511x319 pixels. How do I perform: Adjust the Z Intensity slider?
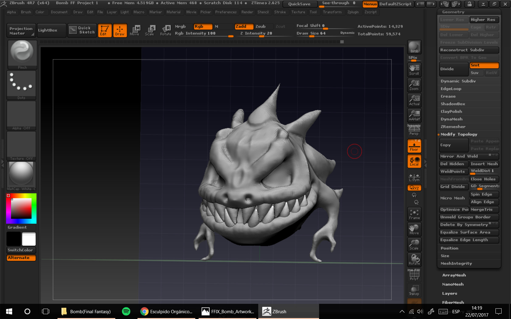[x=265, y=34]
